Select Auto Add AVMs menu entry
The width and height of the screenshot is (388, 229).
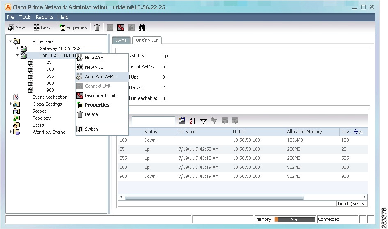click(x=102, y=77)
